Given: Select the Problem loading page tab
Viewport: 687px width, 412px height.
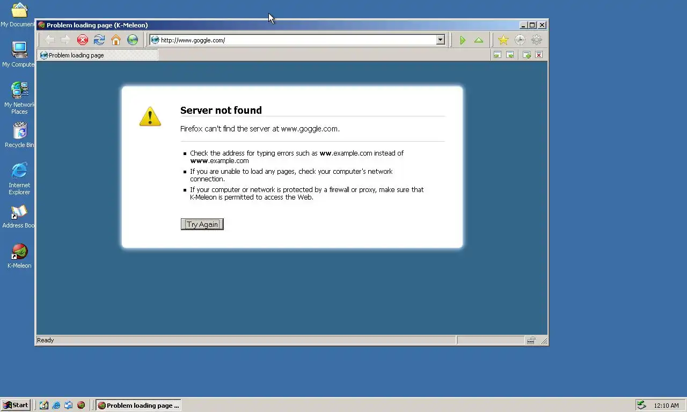Looking at the screenshot, I should click(98, 55).
